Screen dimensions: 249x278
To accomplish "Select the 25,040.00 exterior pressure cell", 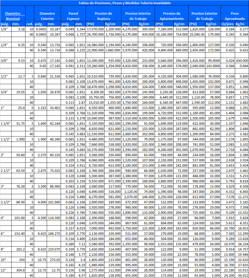I will point(197,34).
